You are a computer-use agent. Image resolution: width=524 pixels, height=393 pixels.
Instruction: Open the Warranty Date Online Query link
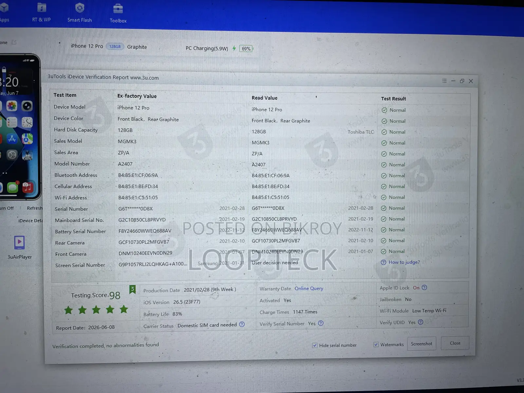[309, 289]
